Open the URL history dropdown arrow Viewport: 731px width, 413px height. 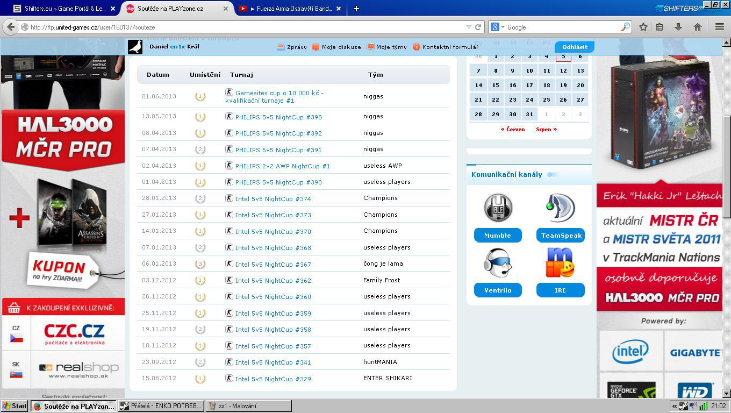click(469, 27)
